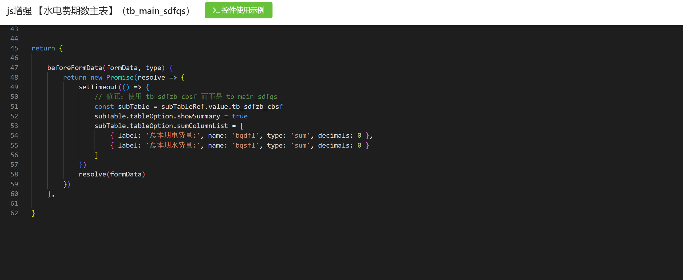Click the Promise keyword on line 48
The image size is (683, 280).
[120, 78]
